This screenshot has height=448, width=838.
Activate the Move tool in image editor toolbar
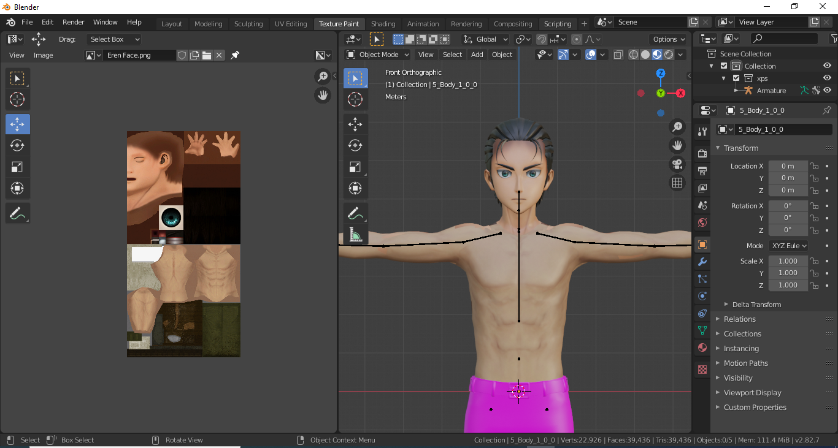point(17,124)
